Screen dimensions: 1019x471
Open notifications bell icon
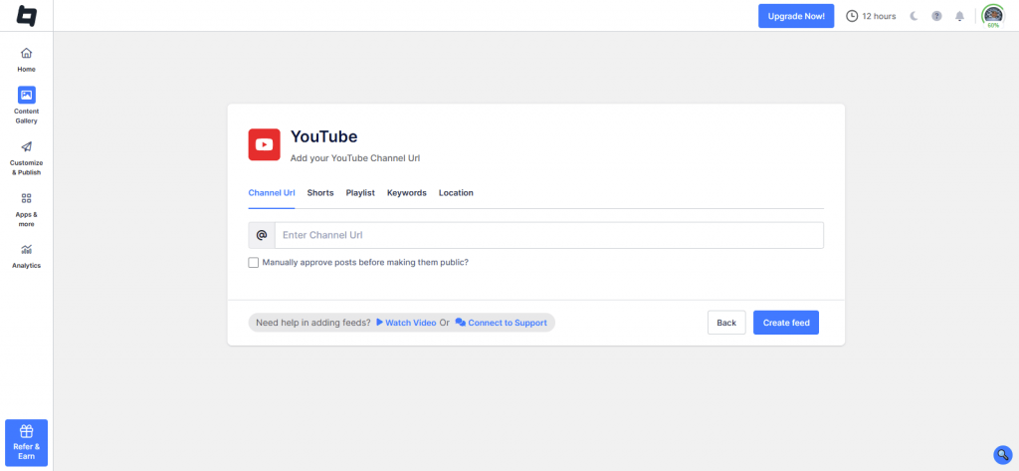[960, 16]
